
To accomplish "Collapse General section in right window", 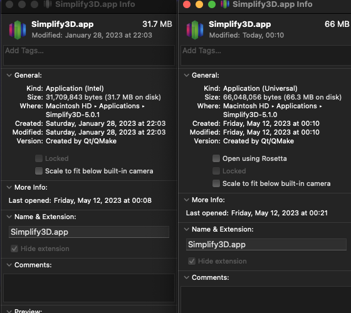I will (187, 75).
